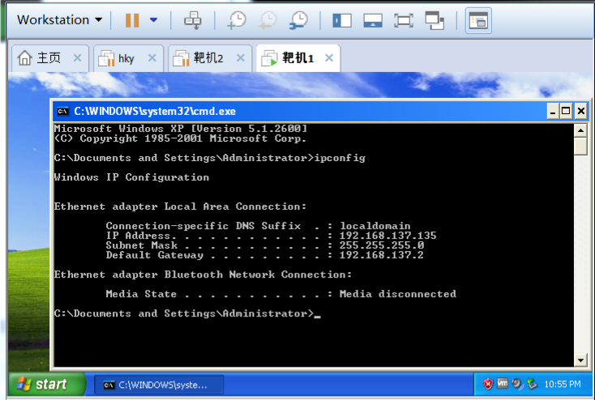Viewport: 595px width, 400px height.
Task: Expand the power options dropdown arrow
Action: (x=153, y=19)
